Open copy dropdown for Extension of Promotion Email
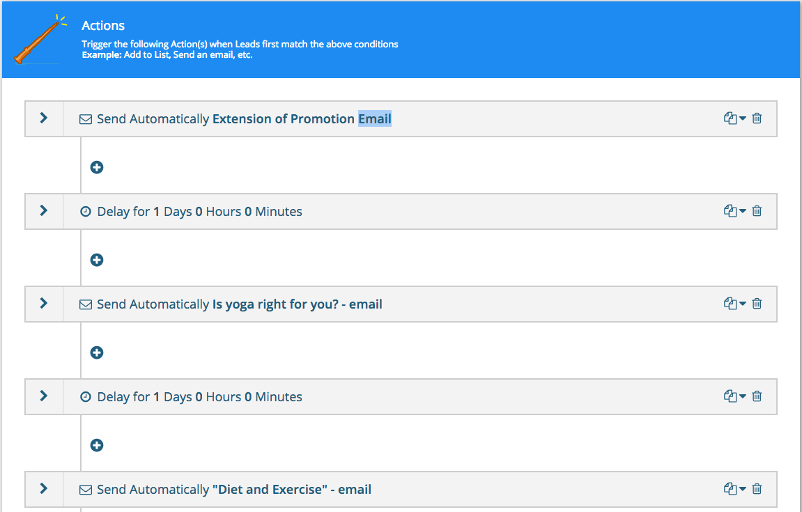802x512 pixels. tap(734, 118)
